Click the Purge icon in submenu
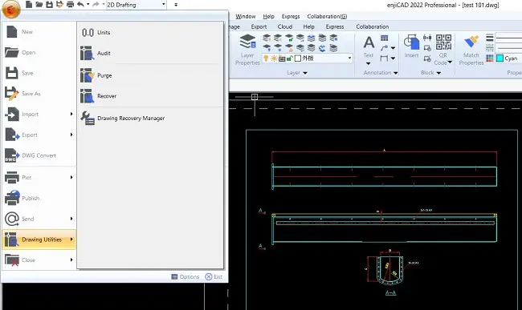522x310 pixels. click(x=88, y=75)
